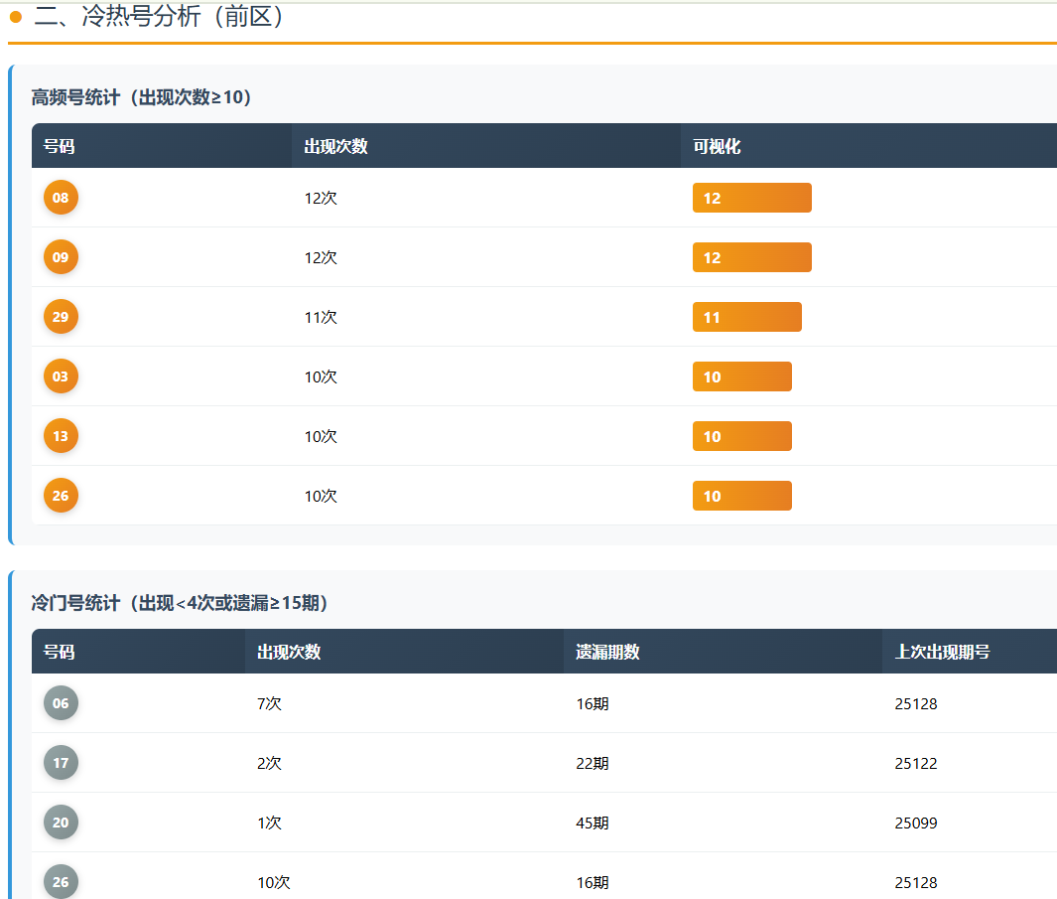
Task: Click the 上次出现期号 column header
Action: [x=942, y=652]
